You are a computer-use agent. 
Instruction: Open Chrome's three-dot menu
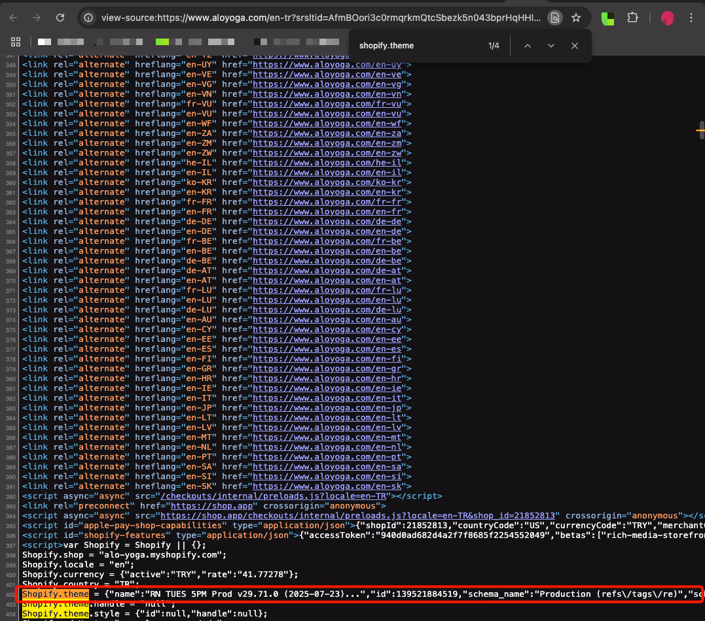pyautogui.click(x=691, y=18)
